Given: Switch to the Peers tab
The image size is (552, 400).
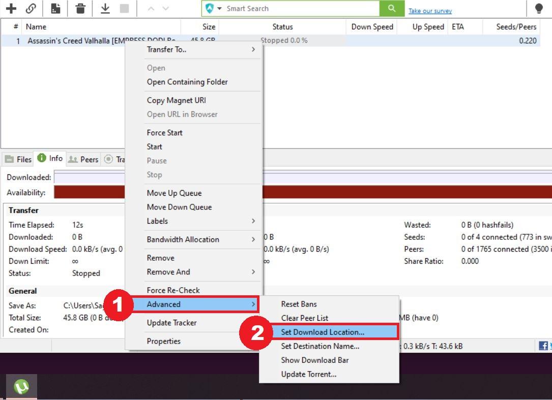Looking at the screenshot, I should click(x=83, y=160).
